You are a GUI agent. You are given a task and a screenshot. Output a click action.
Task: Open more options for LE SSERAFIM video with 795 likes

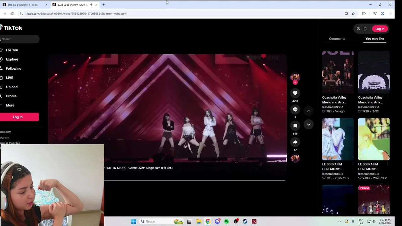click(x=352, y=164)
